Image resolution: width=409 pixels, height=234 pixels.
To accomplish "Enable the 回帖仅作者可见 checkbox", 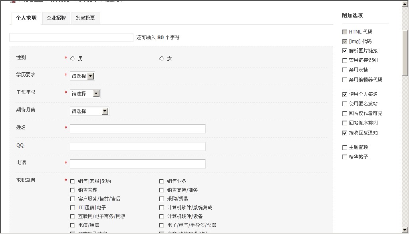I will tap(345, 113).
